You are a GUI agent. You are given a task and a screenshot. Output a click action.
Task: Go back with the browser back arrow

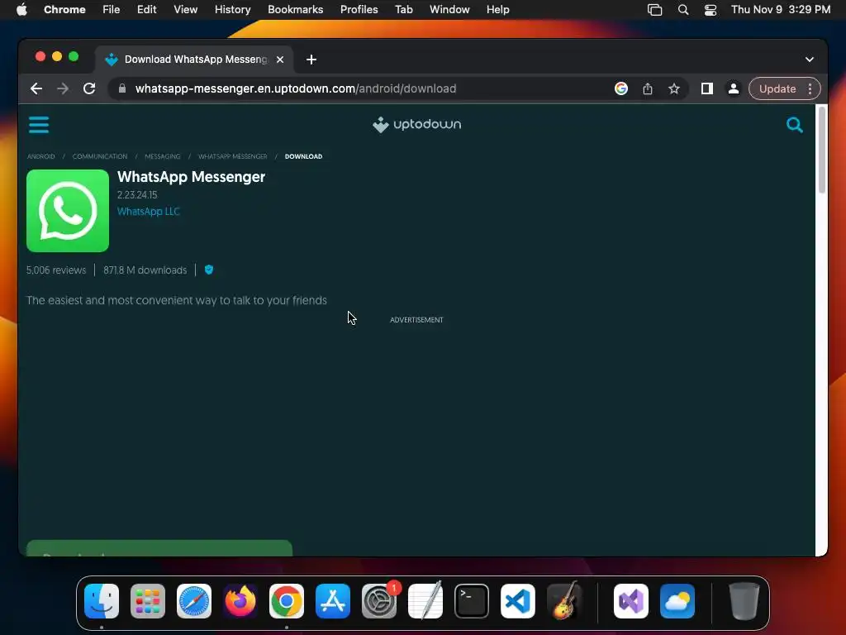tap(36, 88)
